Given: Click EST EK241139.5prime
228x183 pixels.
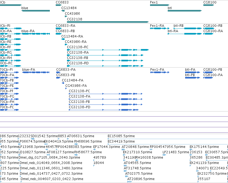Looking at the screenshot, I should pyautogui.click(x=204, y=163).
